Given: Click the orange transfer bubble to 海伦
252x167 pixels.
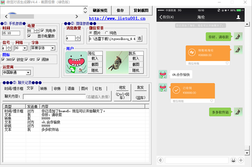Looking at the screenshot, I should tap(208, 55).
